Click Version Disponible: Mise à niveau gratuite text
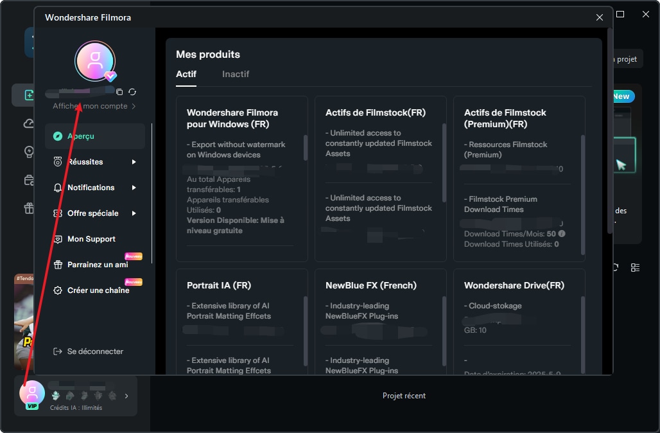 (x=235, y=225)
